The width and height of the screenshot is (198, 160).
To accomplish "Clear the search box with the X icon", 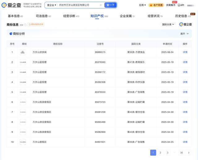I will [x=101, y=5].
